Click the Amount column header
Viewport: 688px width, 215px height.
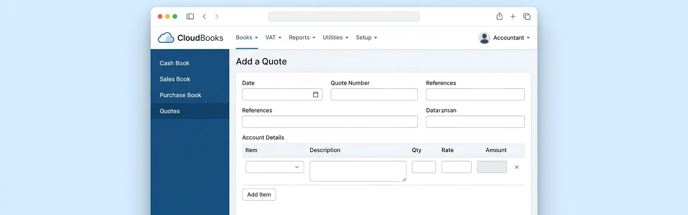pos(496,150)
